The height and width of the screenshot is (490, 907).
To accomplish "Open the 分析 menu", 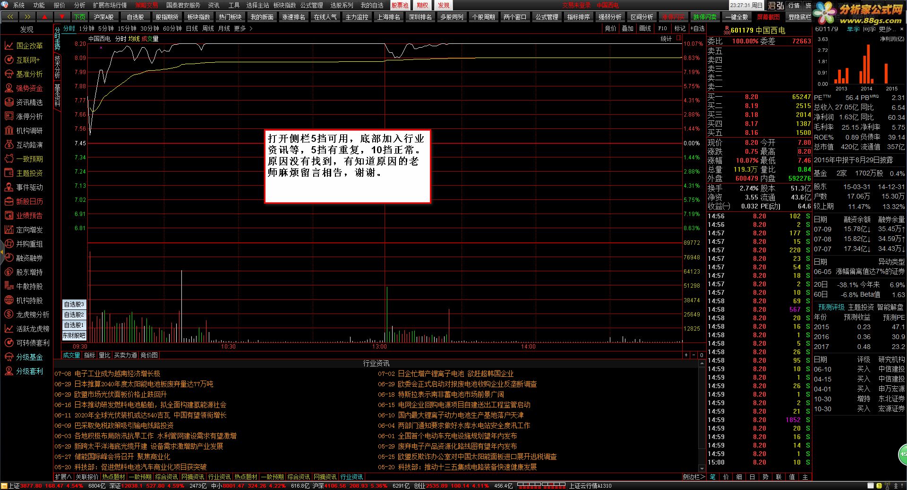I will click(x=80, y=5).
